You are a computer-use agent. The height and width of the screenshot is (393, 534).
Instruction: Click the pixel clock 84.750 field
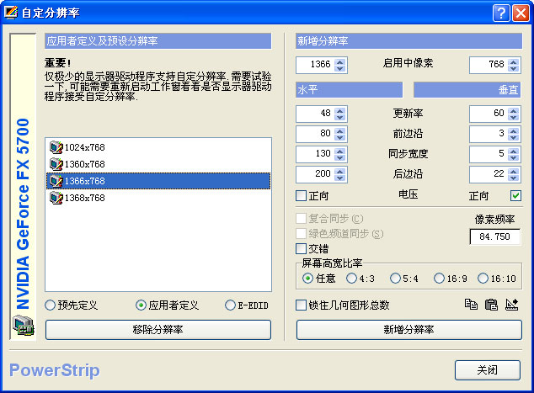point(495,236)
